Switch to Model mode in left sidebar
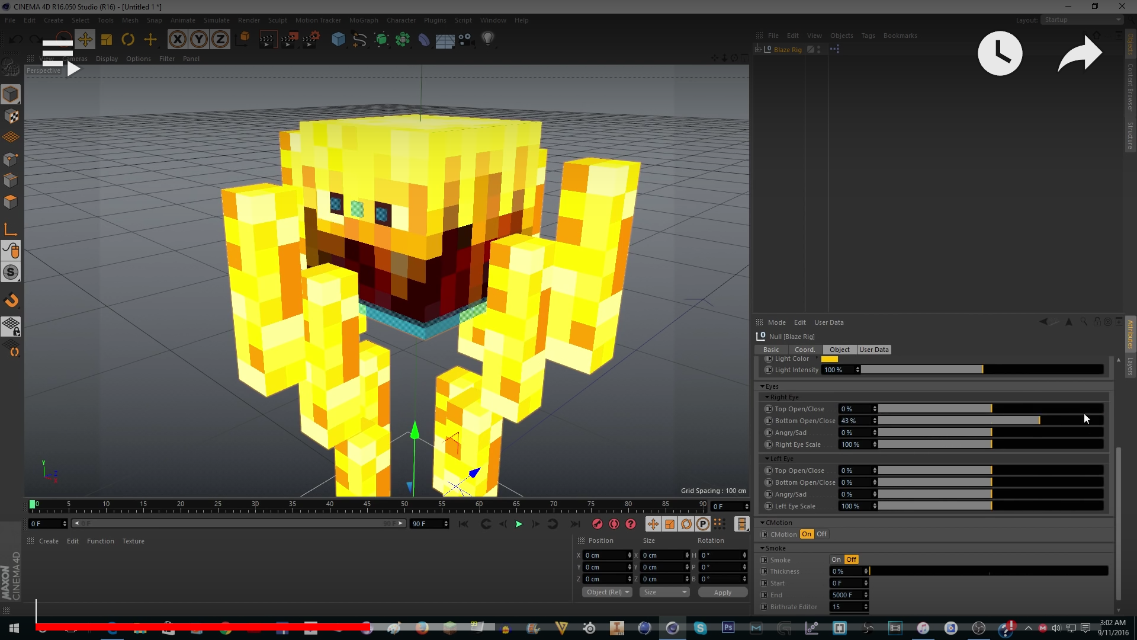 click(11, 94)
